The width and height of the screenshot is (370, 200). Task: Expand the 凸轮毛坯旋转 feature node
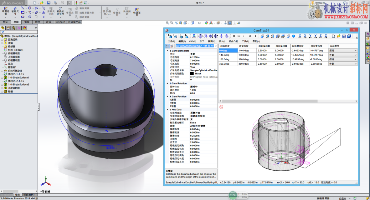[2, 71]
